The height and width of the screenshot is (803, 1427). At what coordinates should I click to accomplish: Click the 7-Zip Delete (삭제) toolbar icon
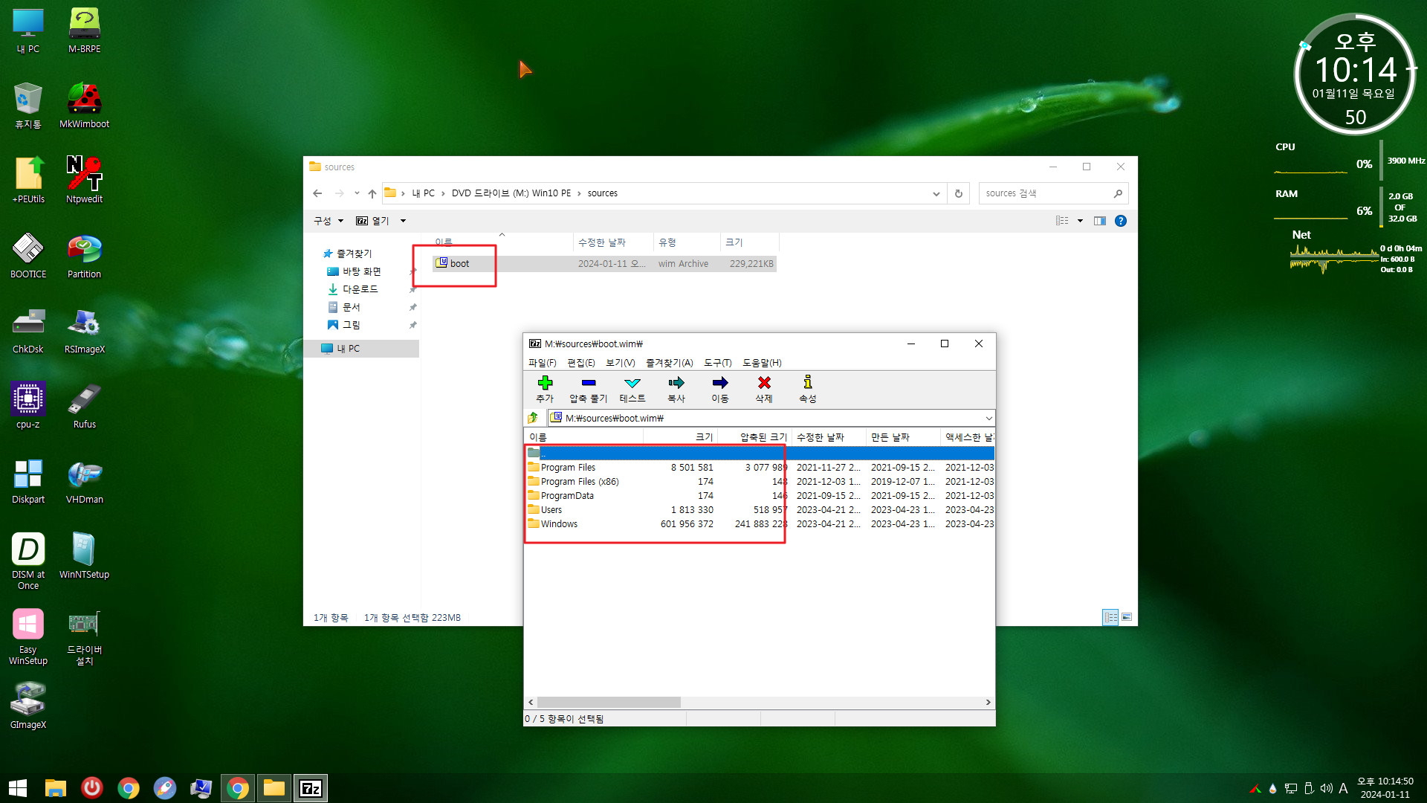click(x=764, y=383)
